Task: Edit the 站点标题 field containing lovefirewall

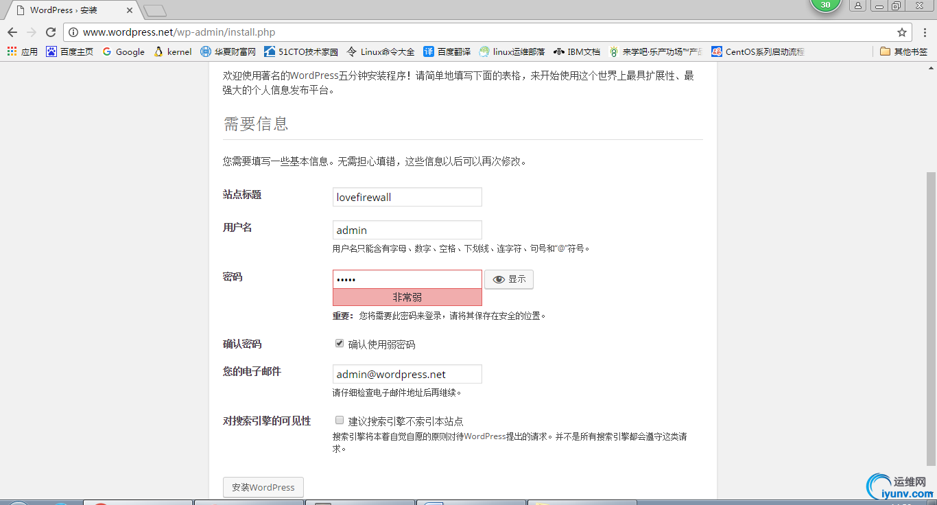Action: point(407,197)
